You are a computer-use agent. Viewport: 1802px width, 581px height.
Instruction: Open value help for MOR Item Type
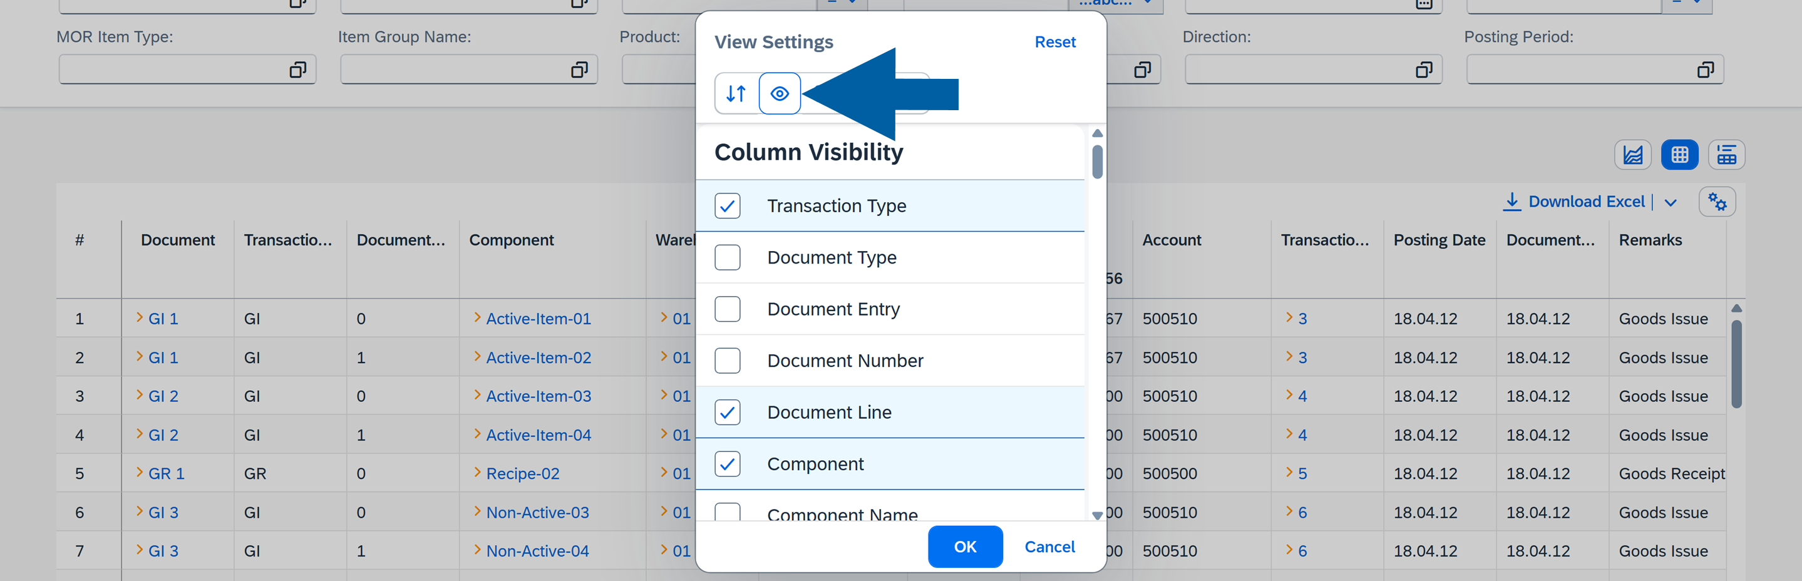click(x=299, y=69)
